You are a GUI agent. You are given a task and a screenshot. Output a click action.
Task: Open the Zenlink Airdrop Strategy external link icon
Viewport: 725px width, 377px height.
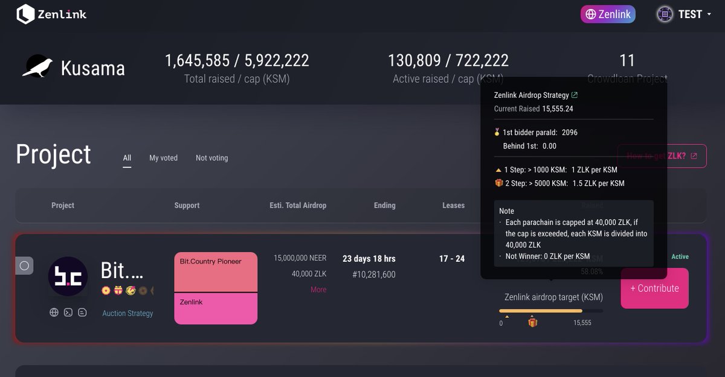(x=575, y=95)
